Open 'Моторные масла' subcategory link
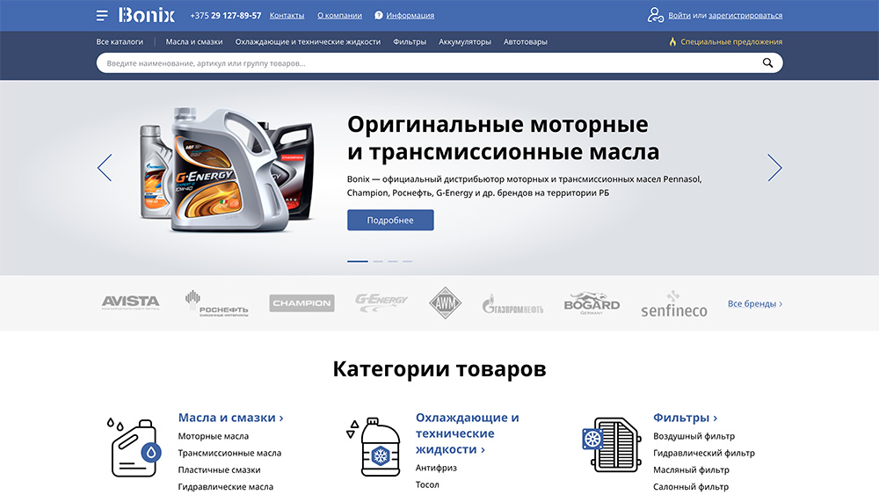The image size is (879, 495). tap(213, 436)
